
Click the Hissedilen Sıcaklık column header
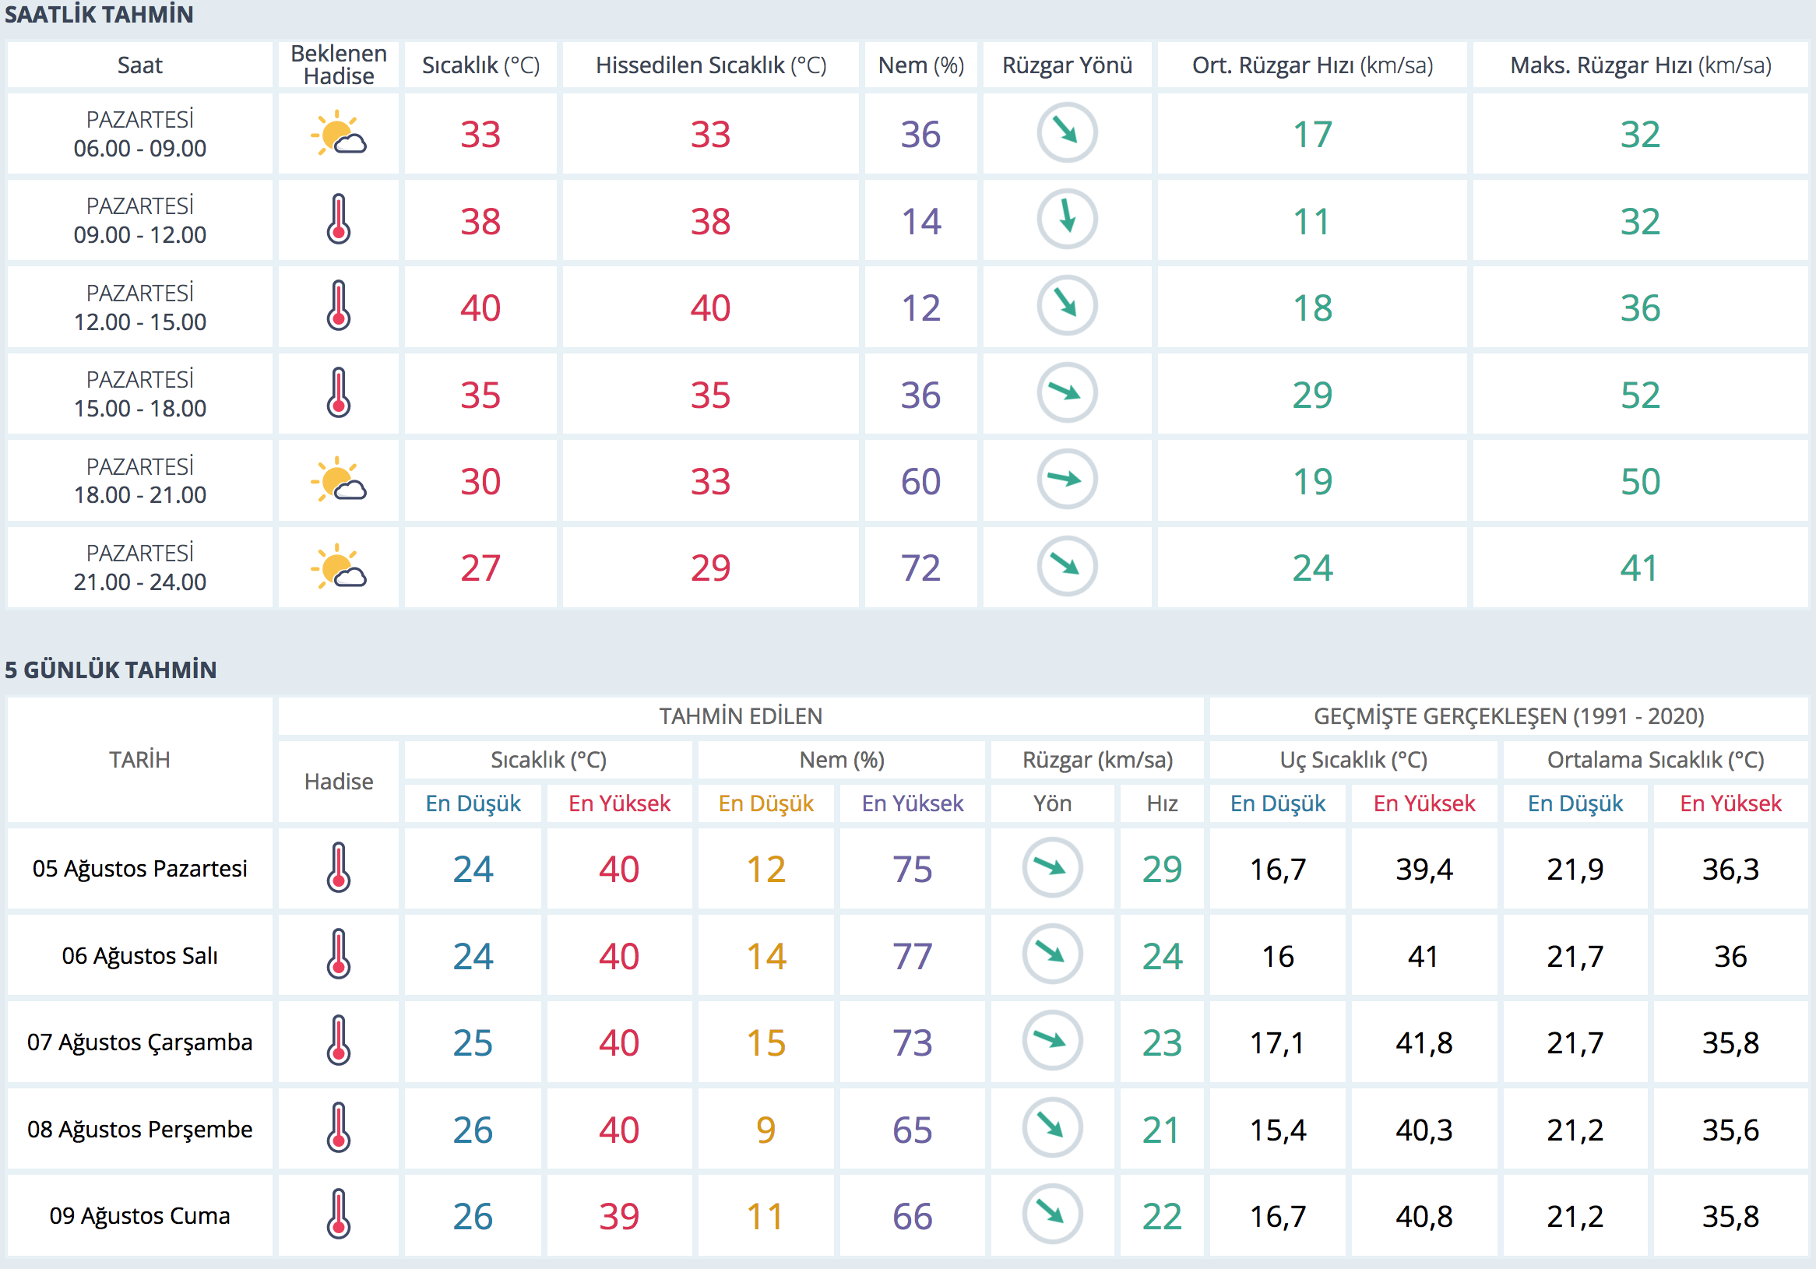[710, 65]
